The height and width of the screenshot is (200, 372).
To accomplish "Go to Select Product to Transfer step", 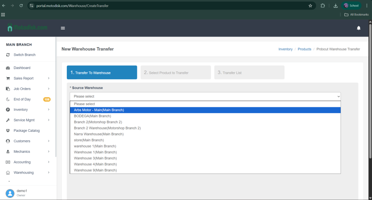I will coord(175,72).
